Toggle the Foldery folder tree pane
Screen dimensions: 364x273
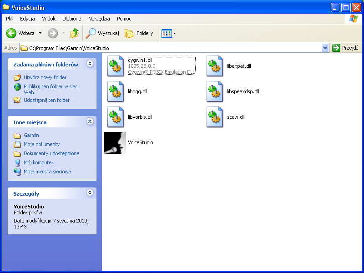(139, 33)
